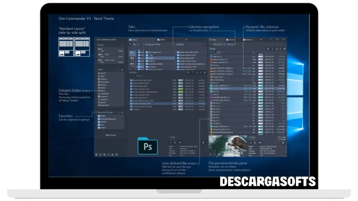
Task: Click the search magnifier icon in sidebar footer
Action: pos(108,155)
